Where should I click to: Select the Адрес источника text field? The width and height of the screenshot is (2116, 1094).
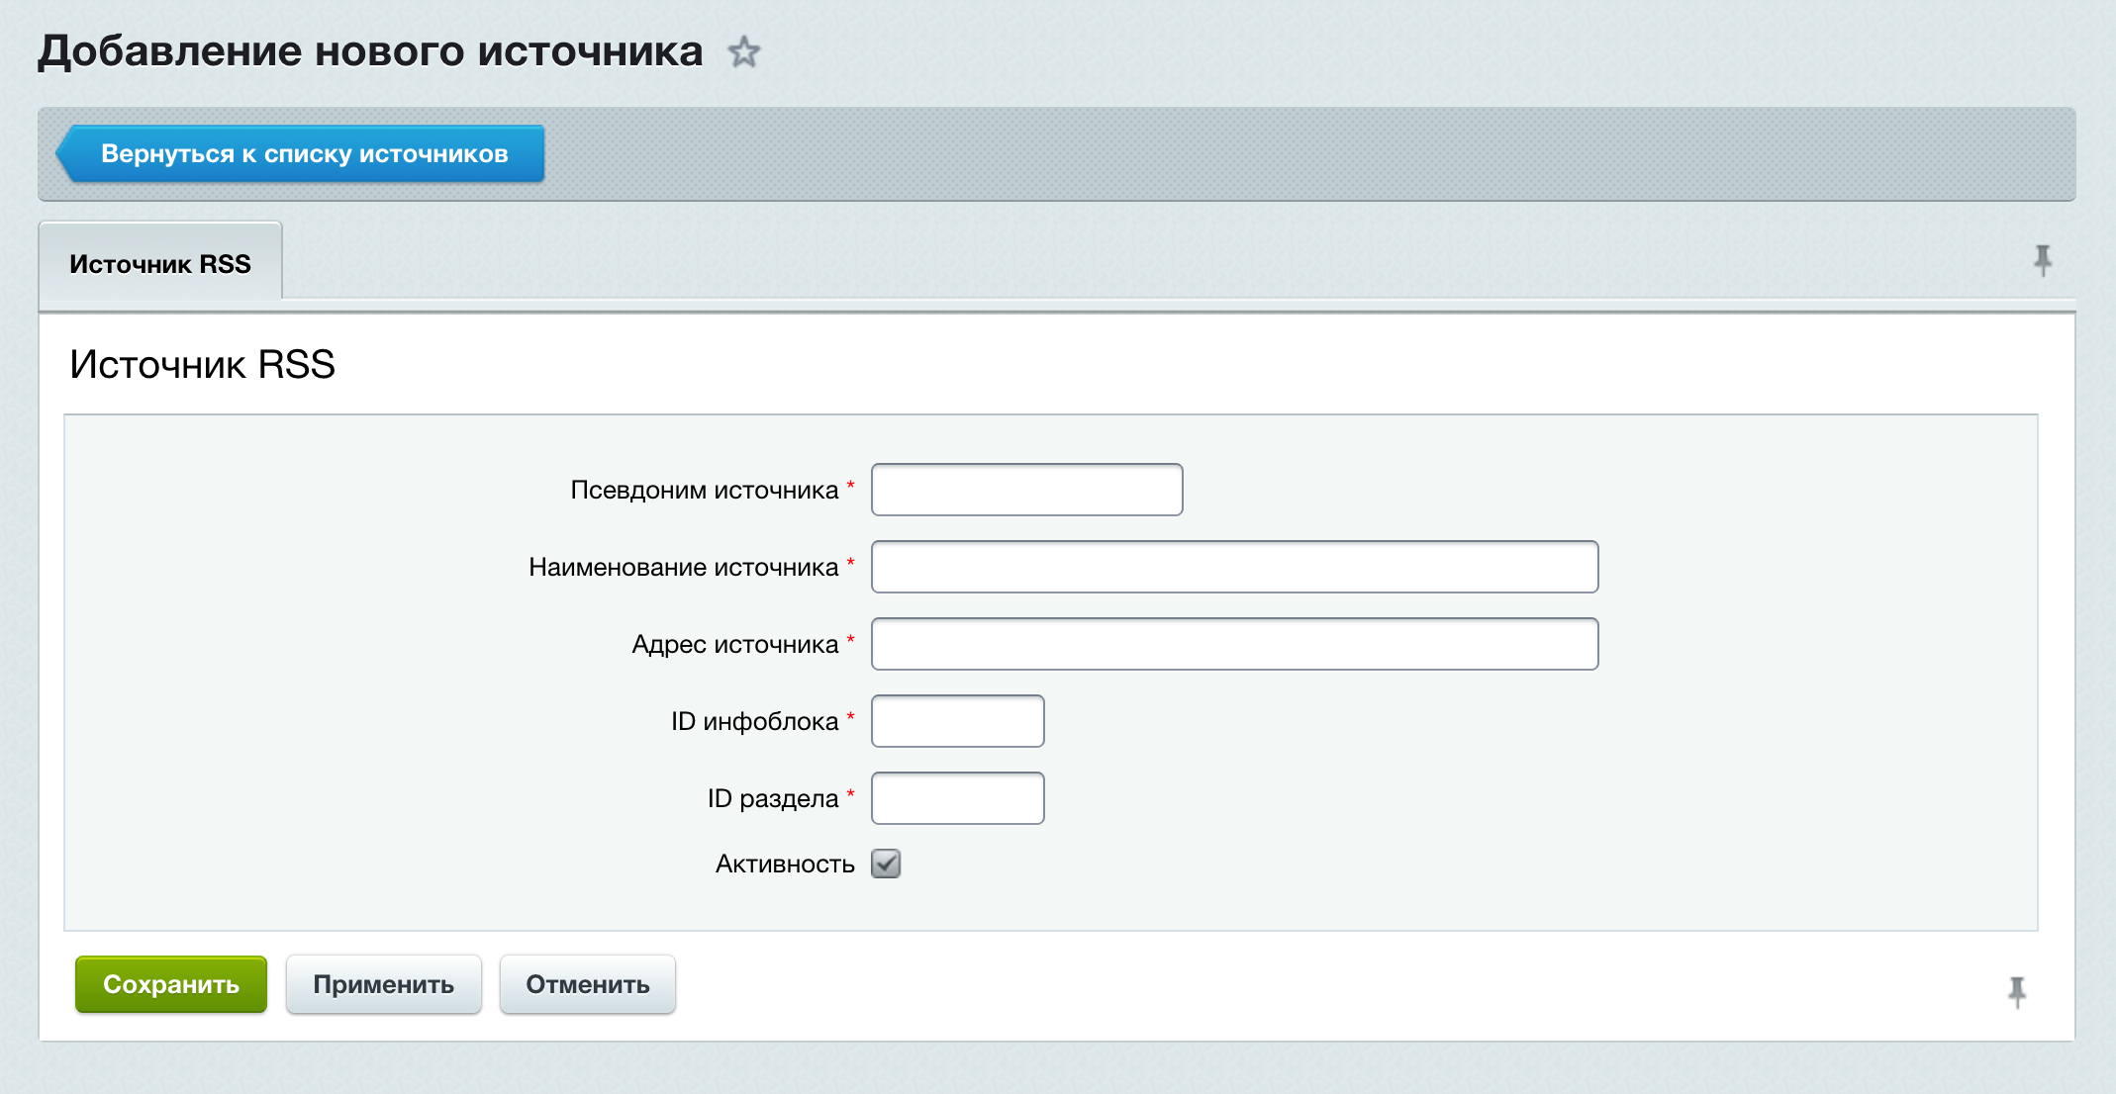point(1234,644)
